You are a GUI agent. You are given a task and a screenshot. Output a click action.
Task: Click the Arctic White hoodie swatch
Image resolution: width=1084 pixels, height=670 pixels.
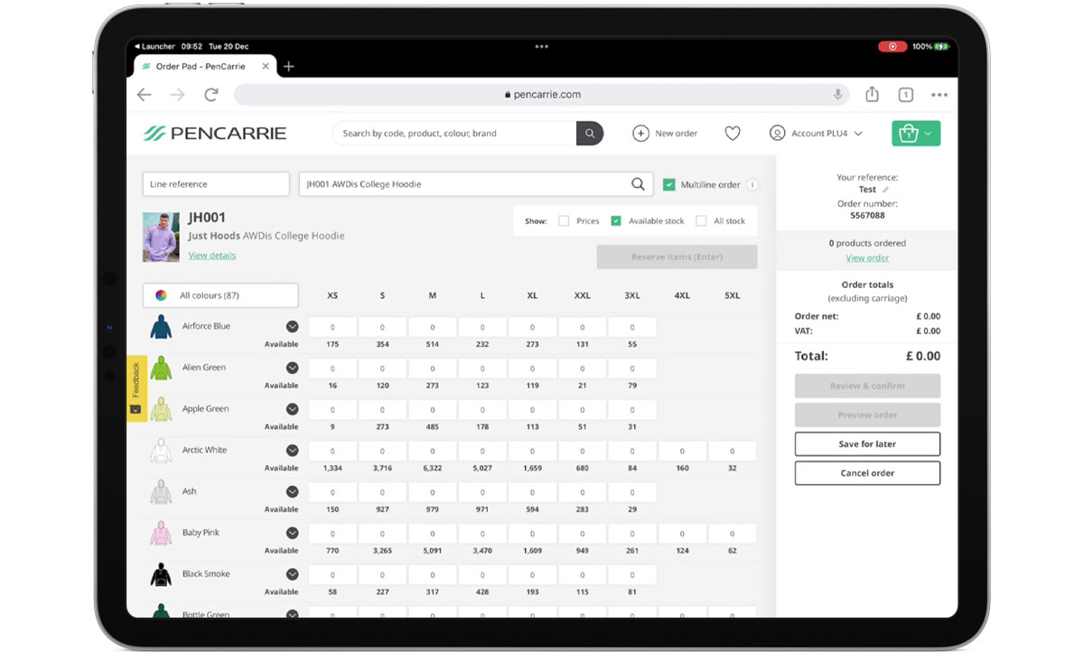(x=161, y=451)
